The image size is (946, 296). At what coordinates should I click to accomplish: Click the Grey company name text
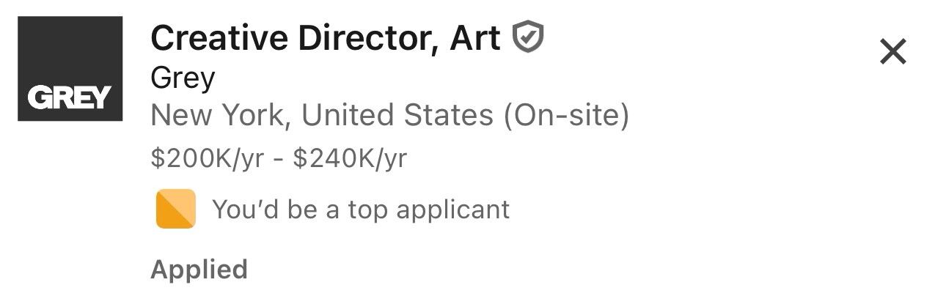(183, 78)
